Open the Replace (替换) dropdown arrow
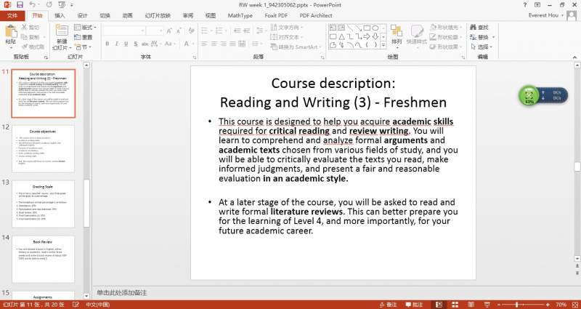The height and width of the screenshot is (309, 581). [x=493, y=37]
